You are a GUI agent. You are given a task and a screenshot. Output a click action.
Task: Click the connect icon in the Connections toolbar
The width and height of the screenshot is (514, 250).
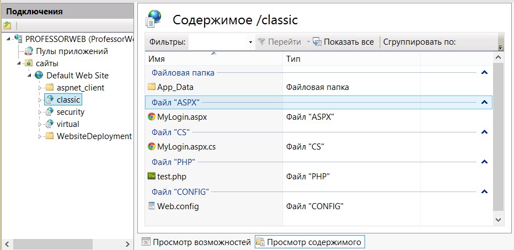(7, 25)
